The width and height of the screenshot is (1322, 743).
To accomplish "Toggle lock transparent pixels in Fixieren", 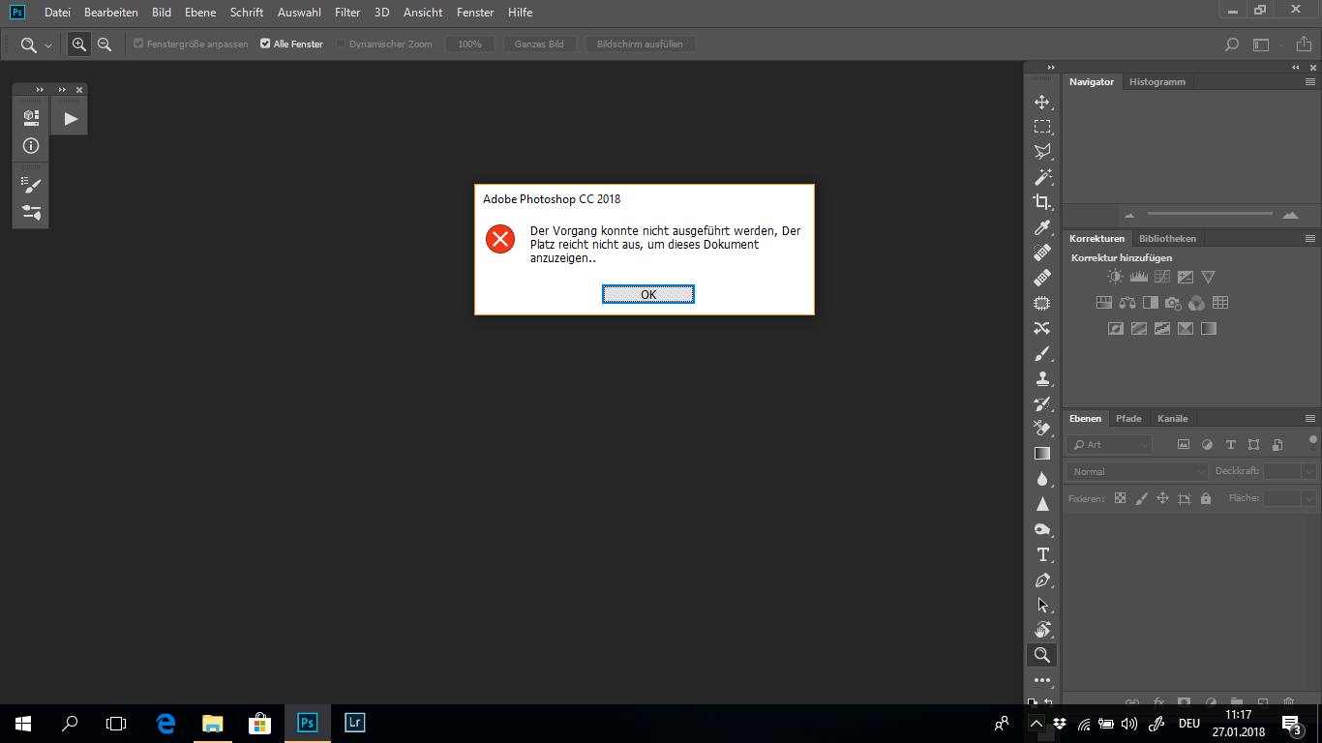I will [1120, 498].
